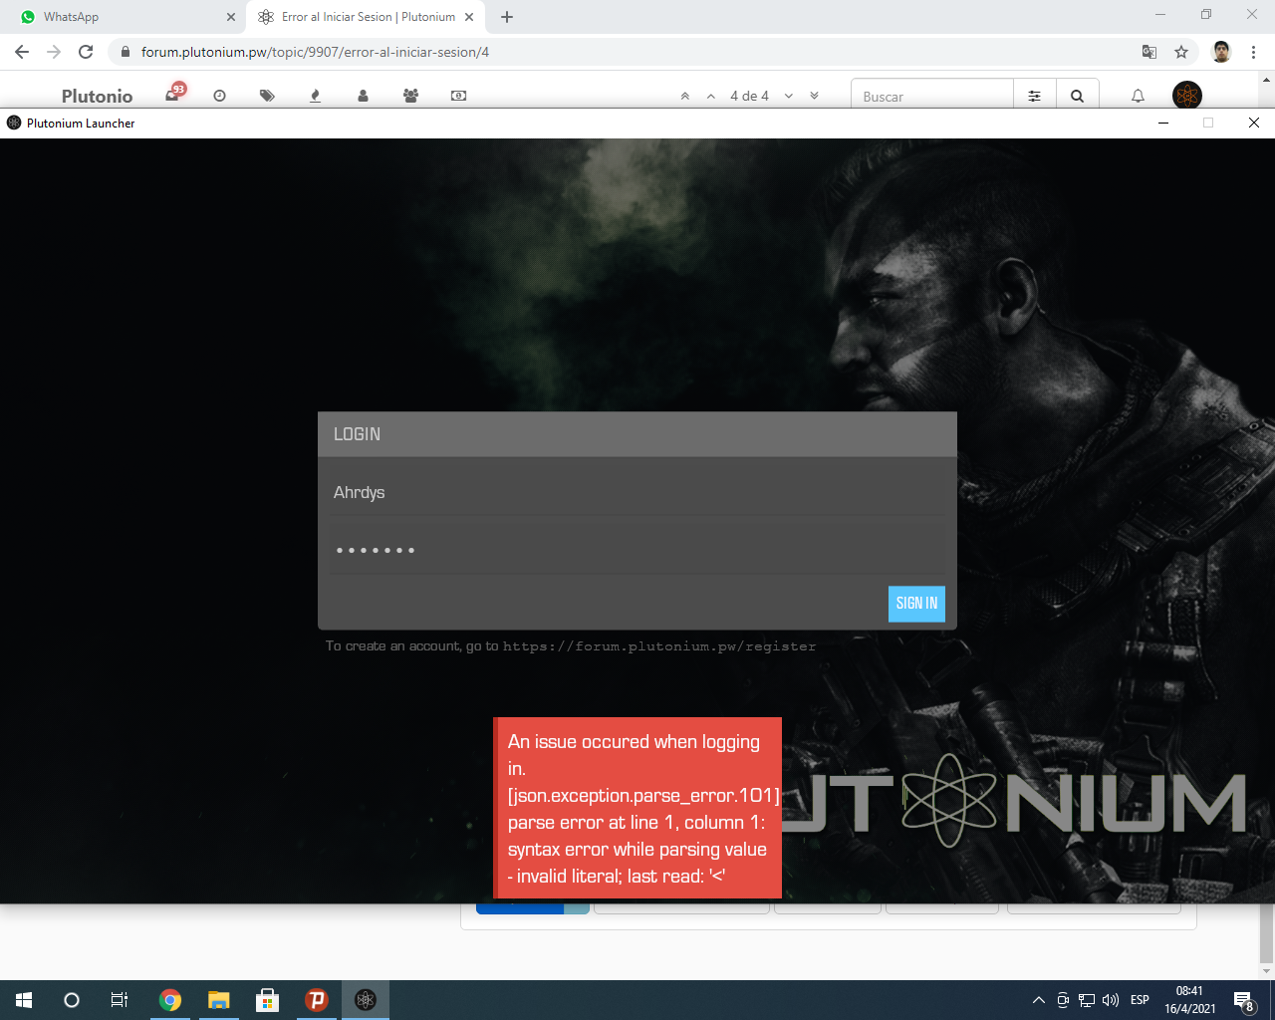
Task: Open Microsoft Store from the taskbar
Action: pos(267,1000)
